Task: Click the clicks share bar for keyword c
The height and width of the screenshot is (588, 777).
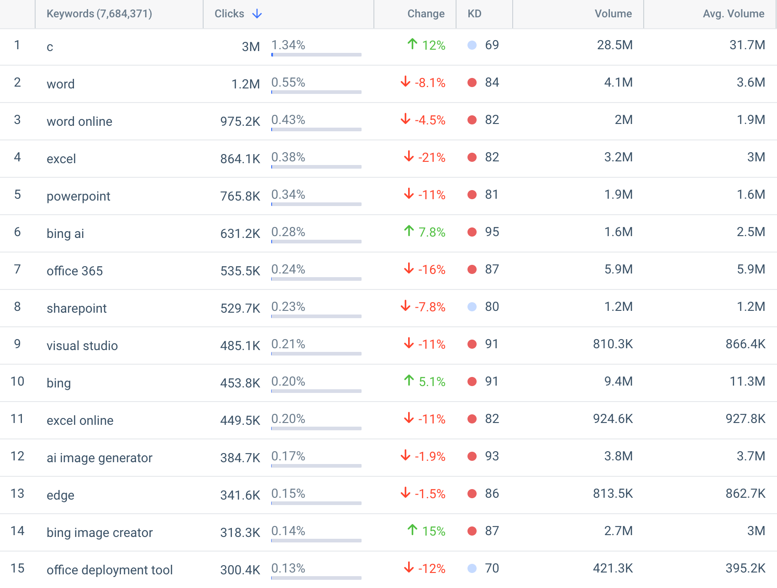Action: point(316,55)
